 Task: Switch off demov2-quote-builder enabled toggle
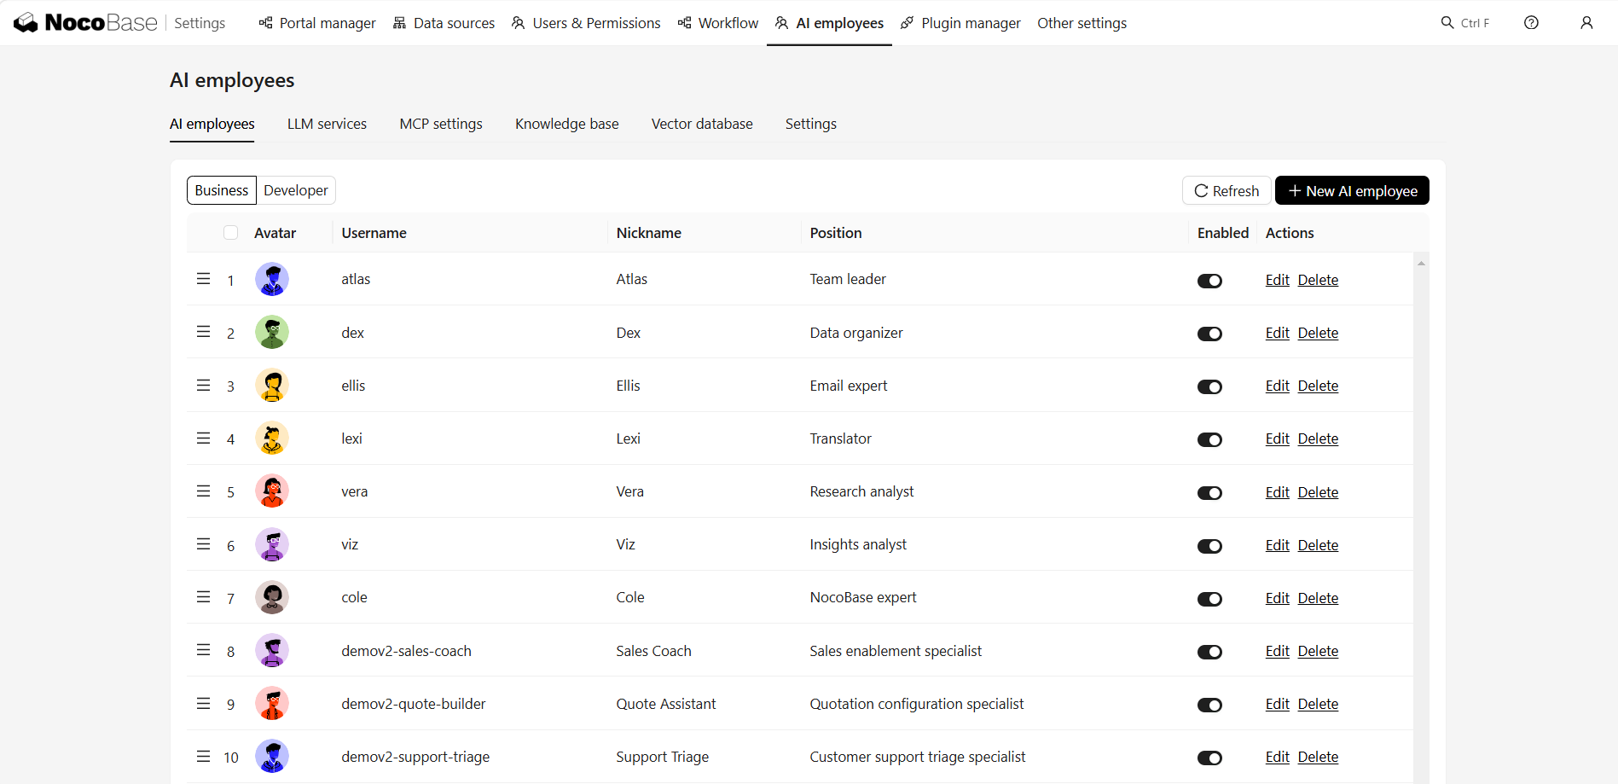[x=1209, y=706]
